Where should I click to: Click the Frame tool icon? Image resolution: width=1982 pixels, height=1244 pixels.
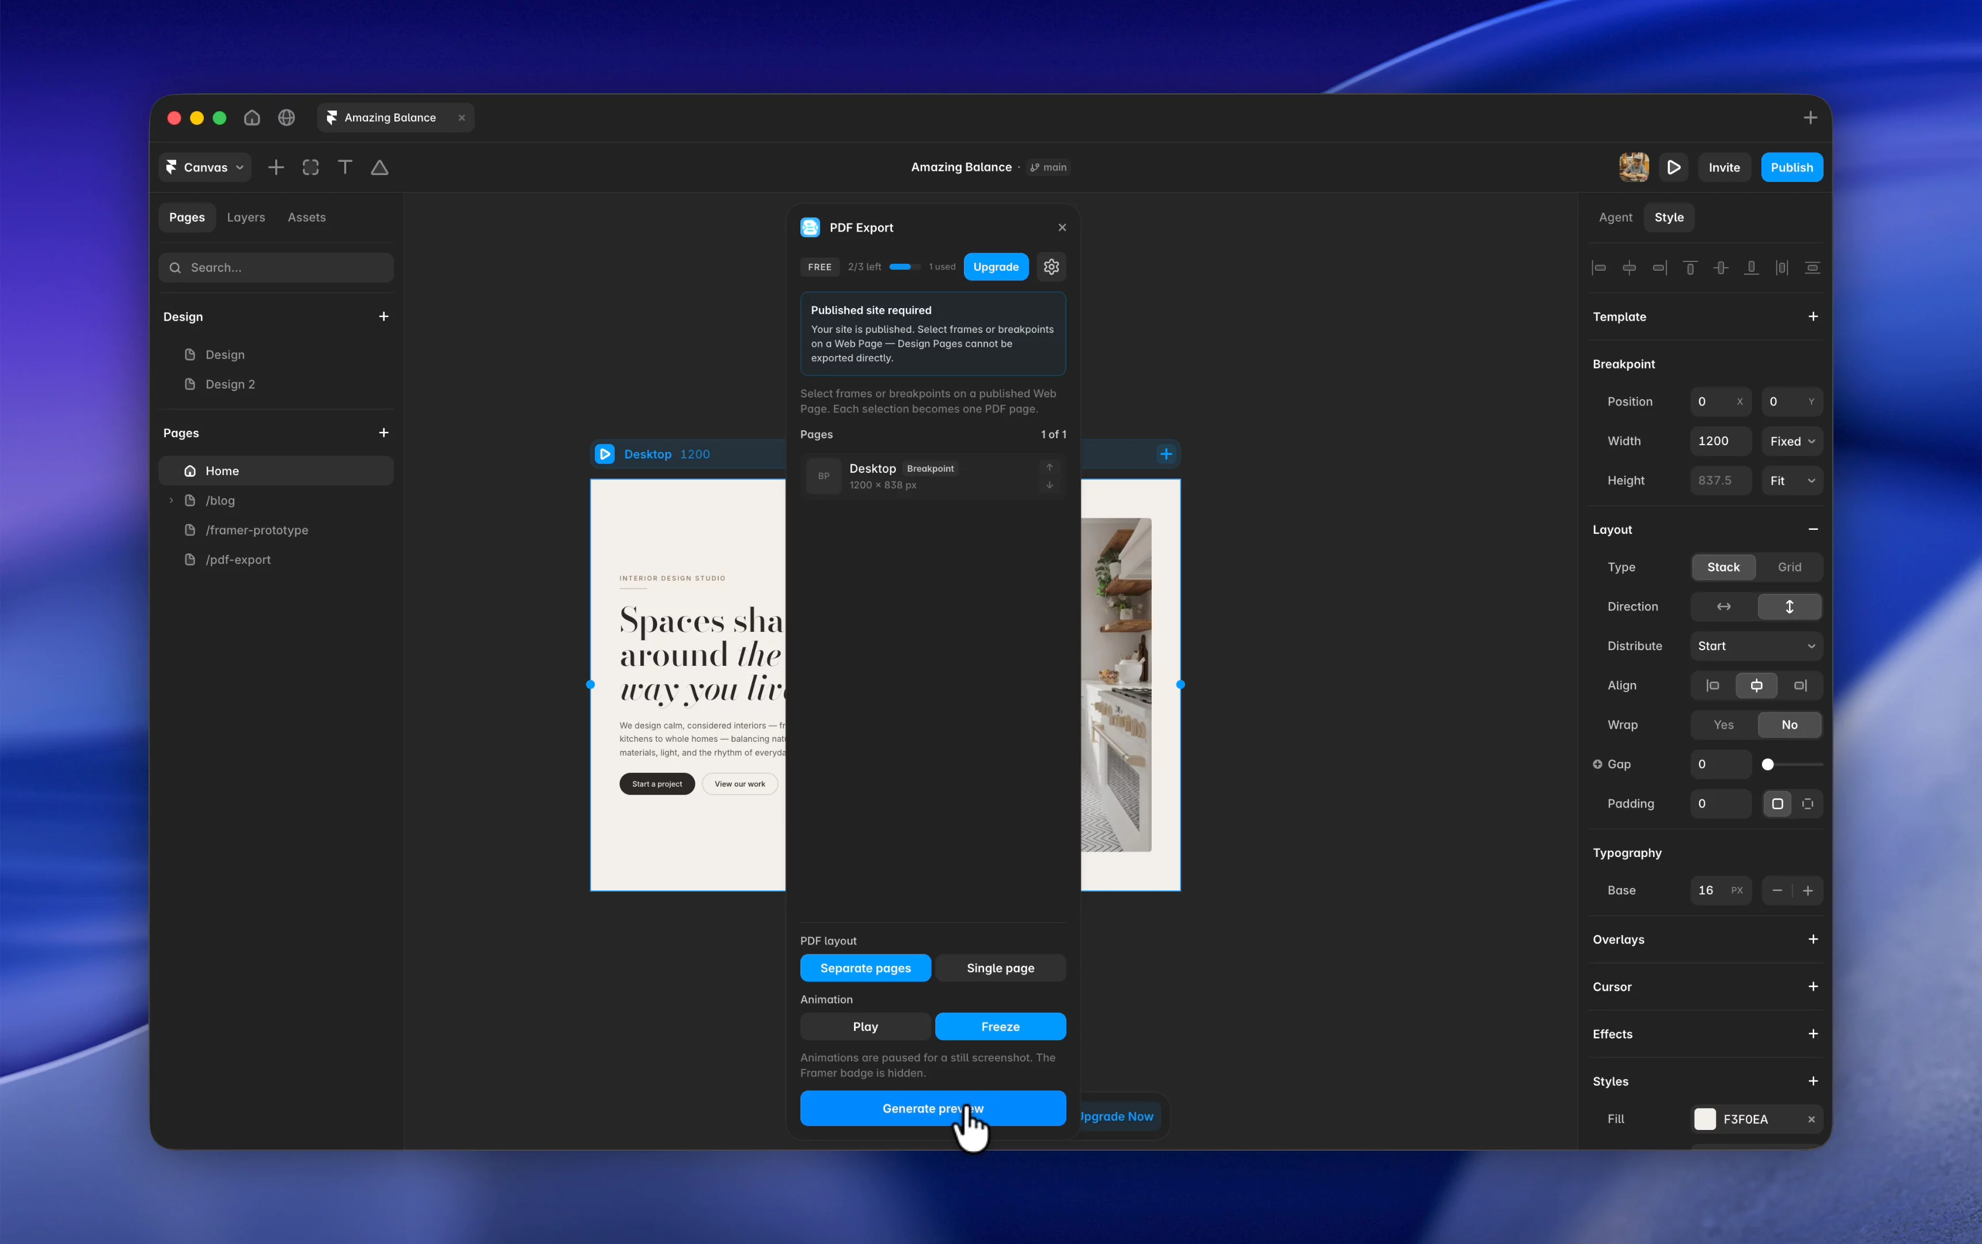(310, 167)
